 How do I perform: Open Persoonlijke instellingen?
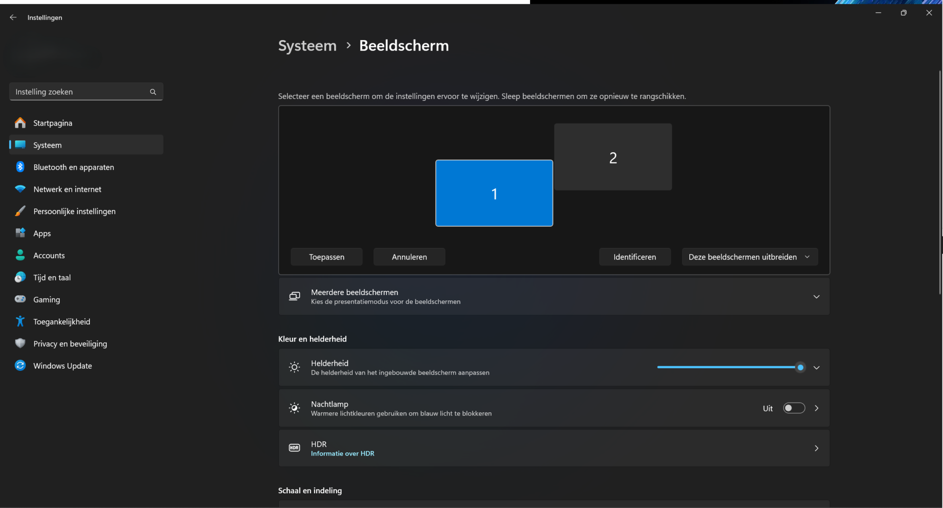pyautogui.click(x=74, y=211)
